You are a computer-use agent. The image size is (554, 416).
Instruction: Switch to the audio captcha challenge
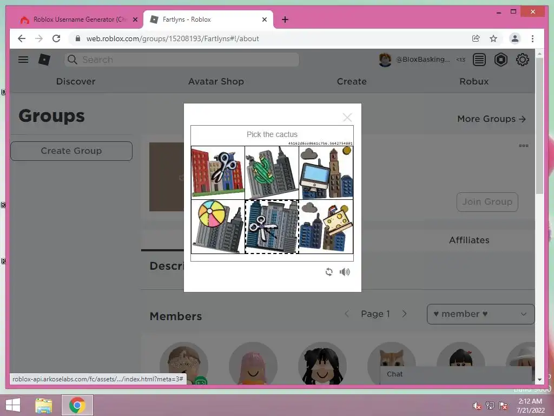click(x=345, y=272)
